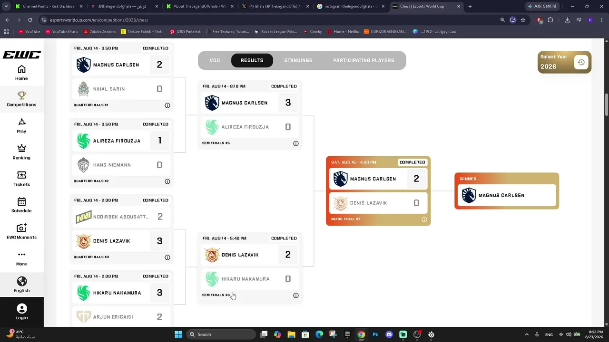Click the history clock icon by Select Year
The image size is (609, 342).
[x=581, y=62]
